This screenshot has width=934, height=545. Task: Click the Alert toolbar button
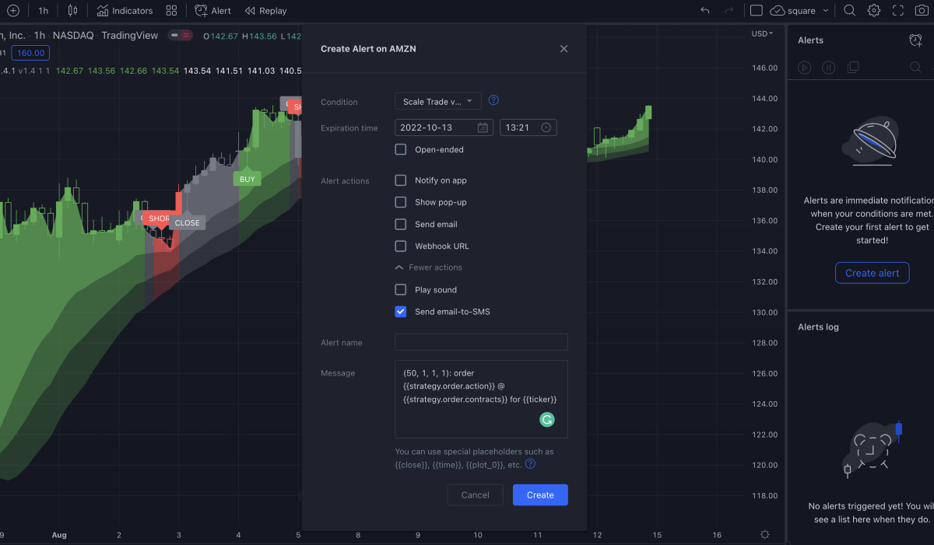pyautogui.click(x=212, y=11)
